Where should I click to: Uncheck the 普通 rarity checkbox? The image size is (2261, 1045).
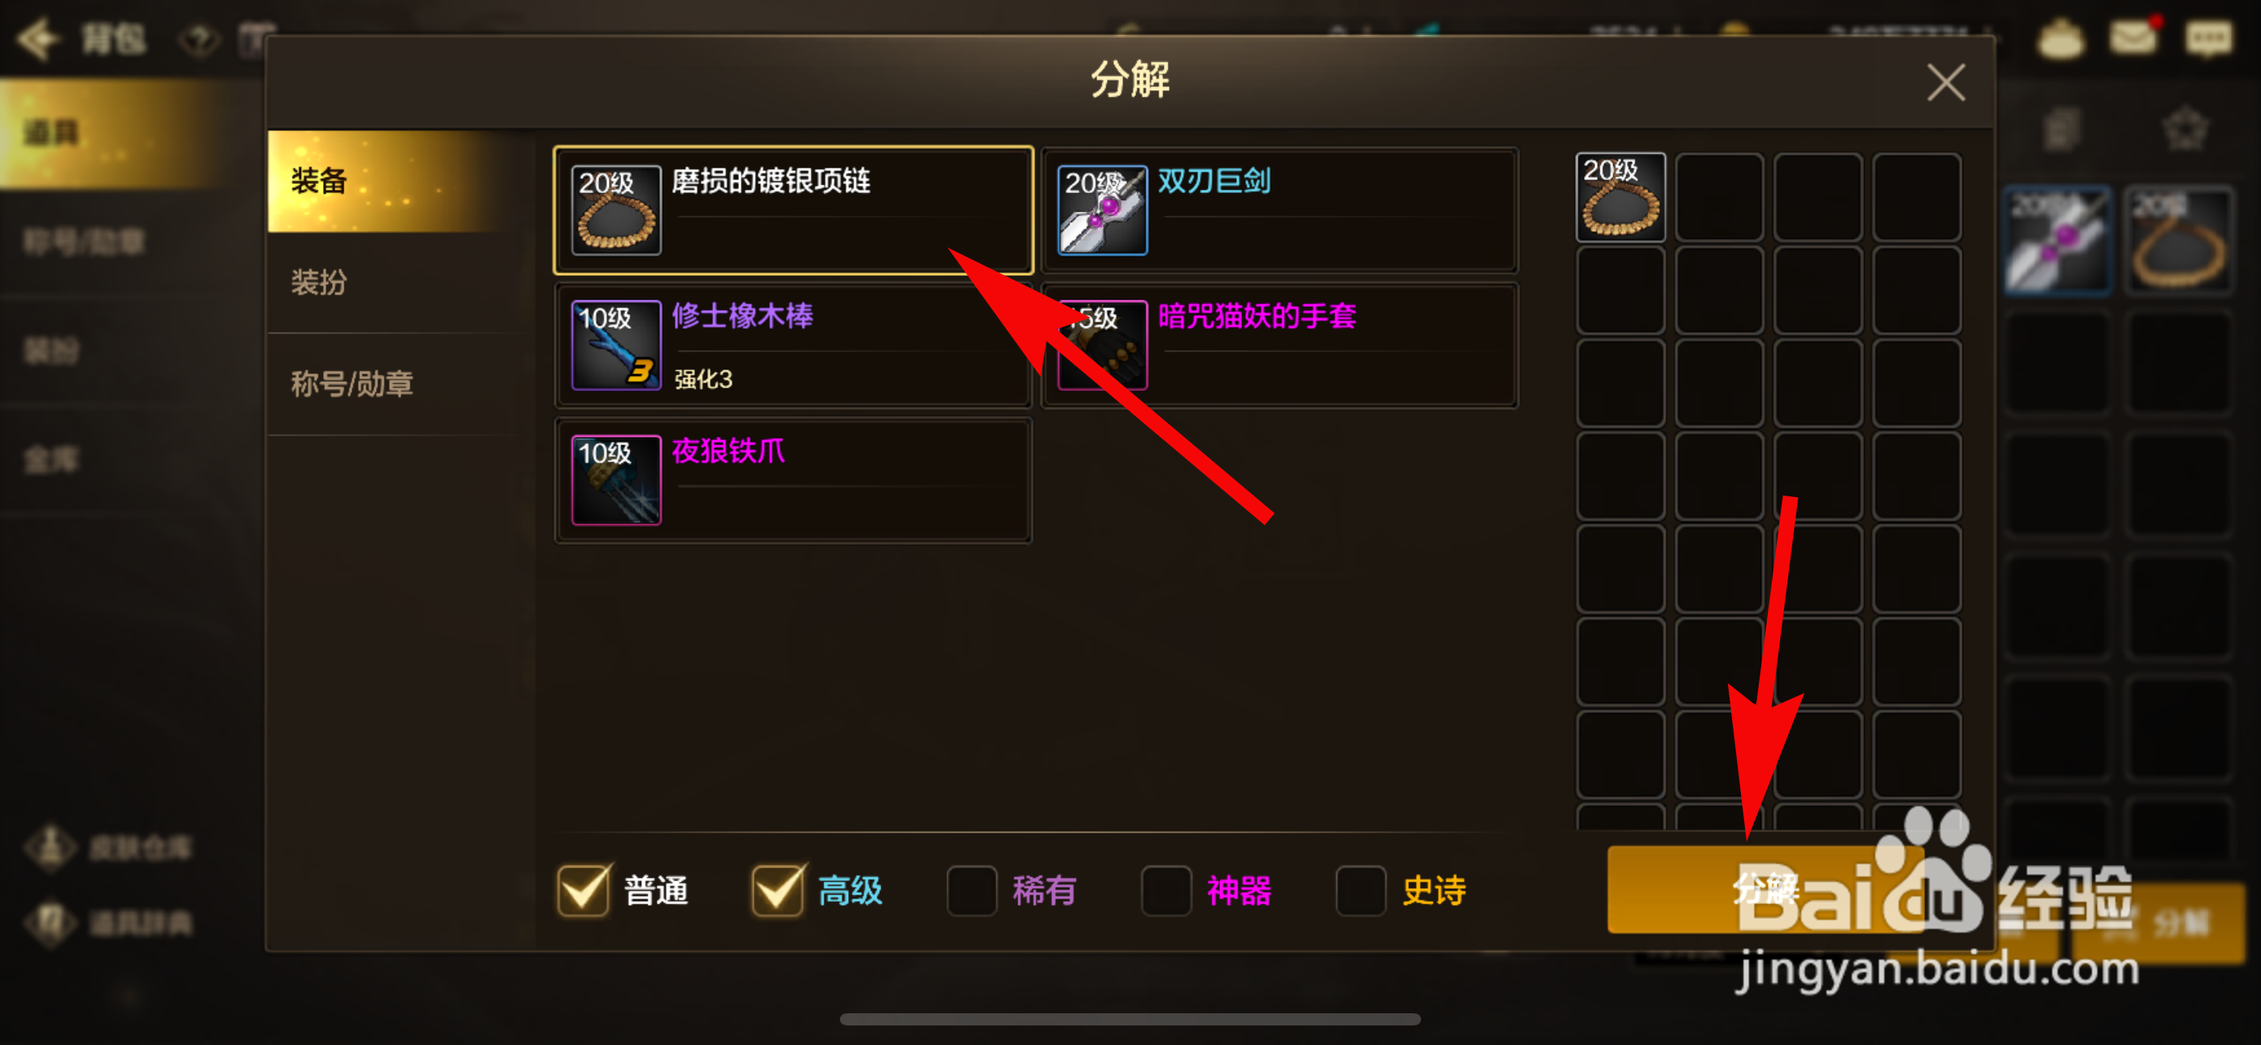click(583, 890)
